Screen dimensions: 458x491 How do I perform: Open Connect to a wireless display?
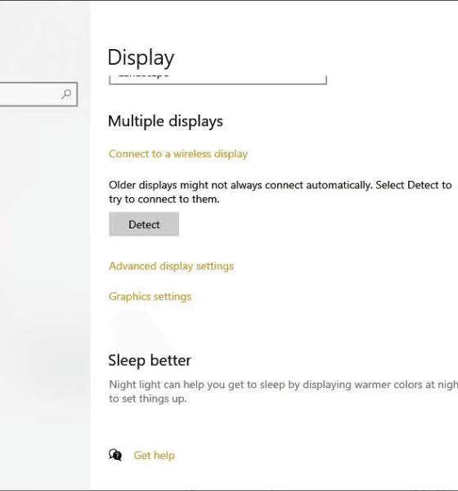[178, 154]
